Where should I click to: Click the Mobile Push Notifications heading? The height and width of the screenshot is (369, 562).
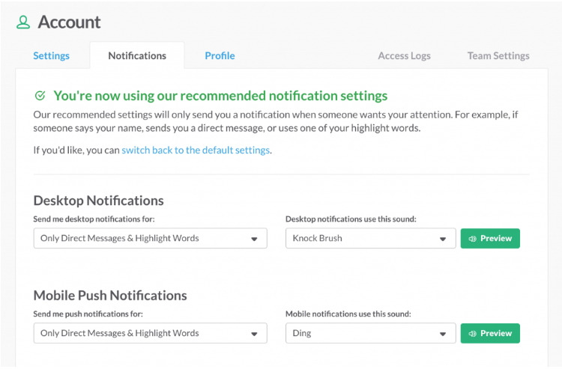click(110, 295)
